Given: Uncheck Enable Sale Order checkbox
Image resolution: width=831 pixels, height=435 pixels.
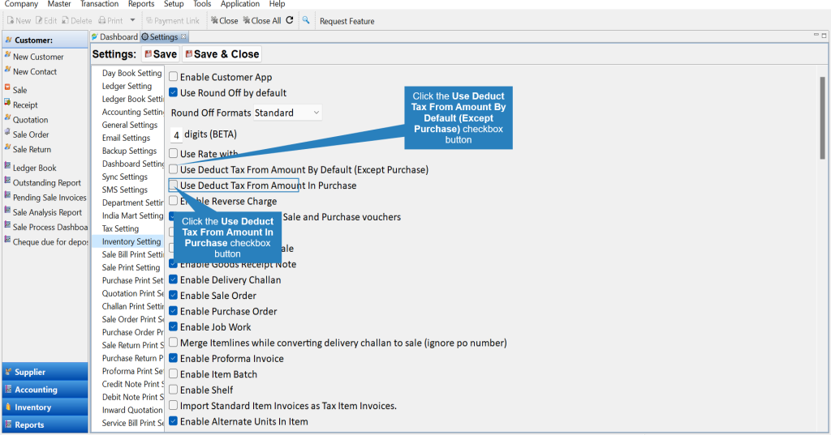Looking at the screenshot, I should click(x=174, y=296).
